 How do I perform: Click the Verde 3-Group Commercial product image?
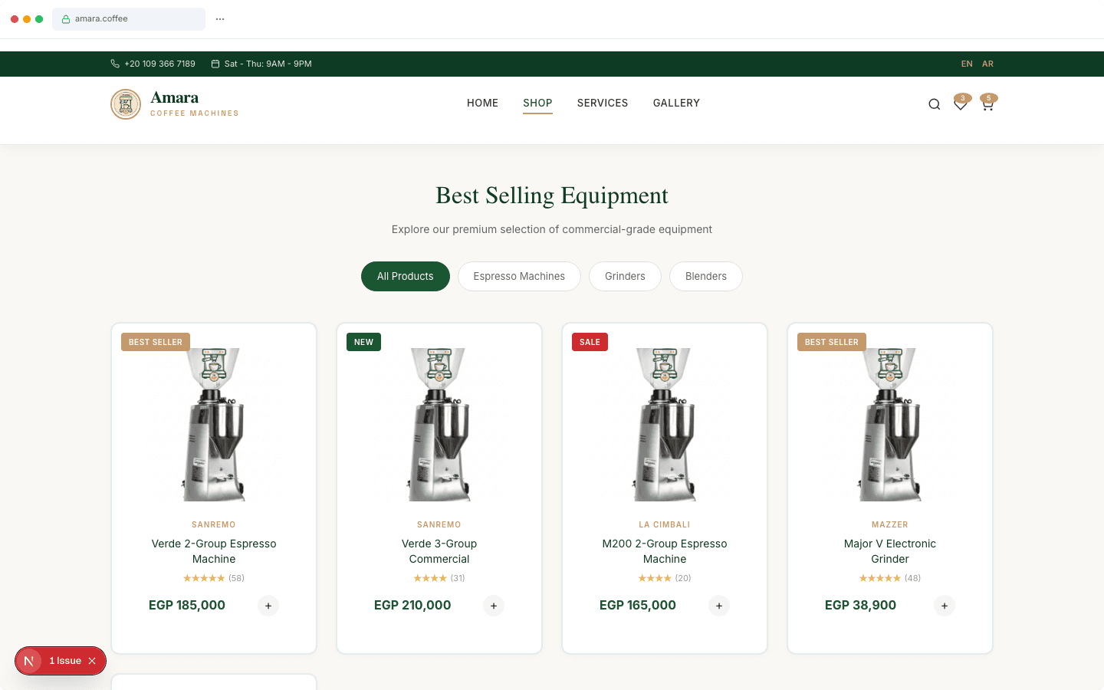439,425
